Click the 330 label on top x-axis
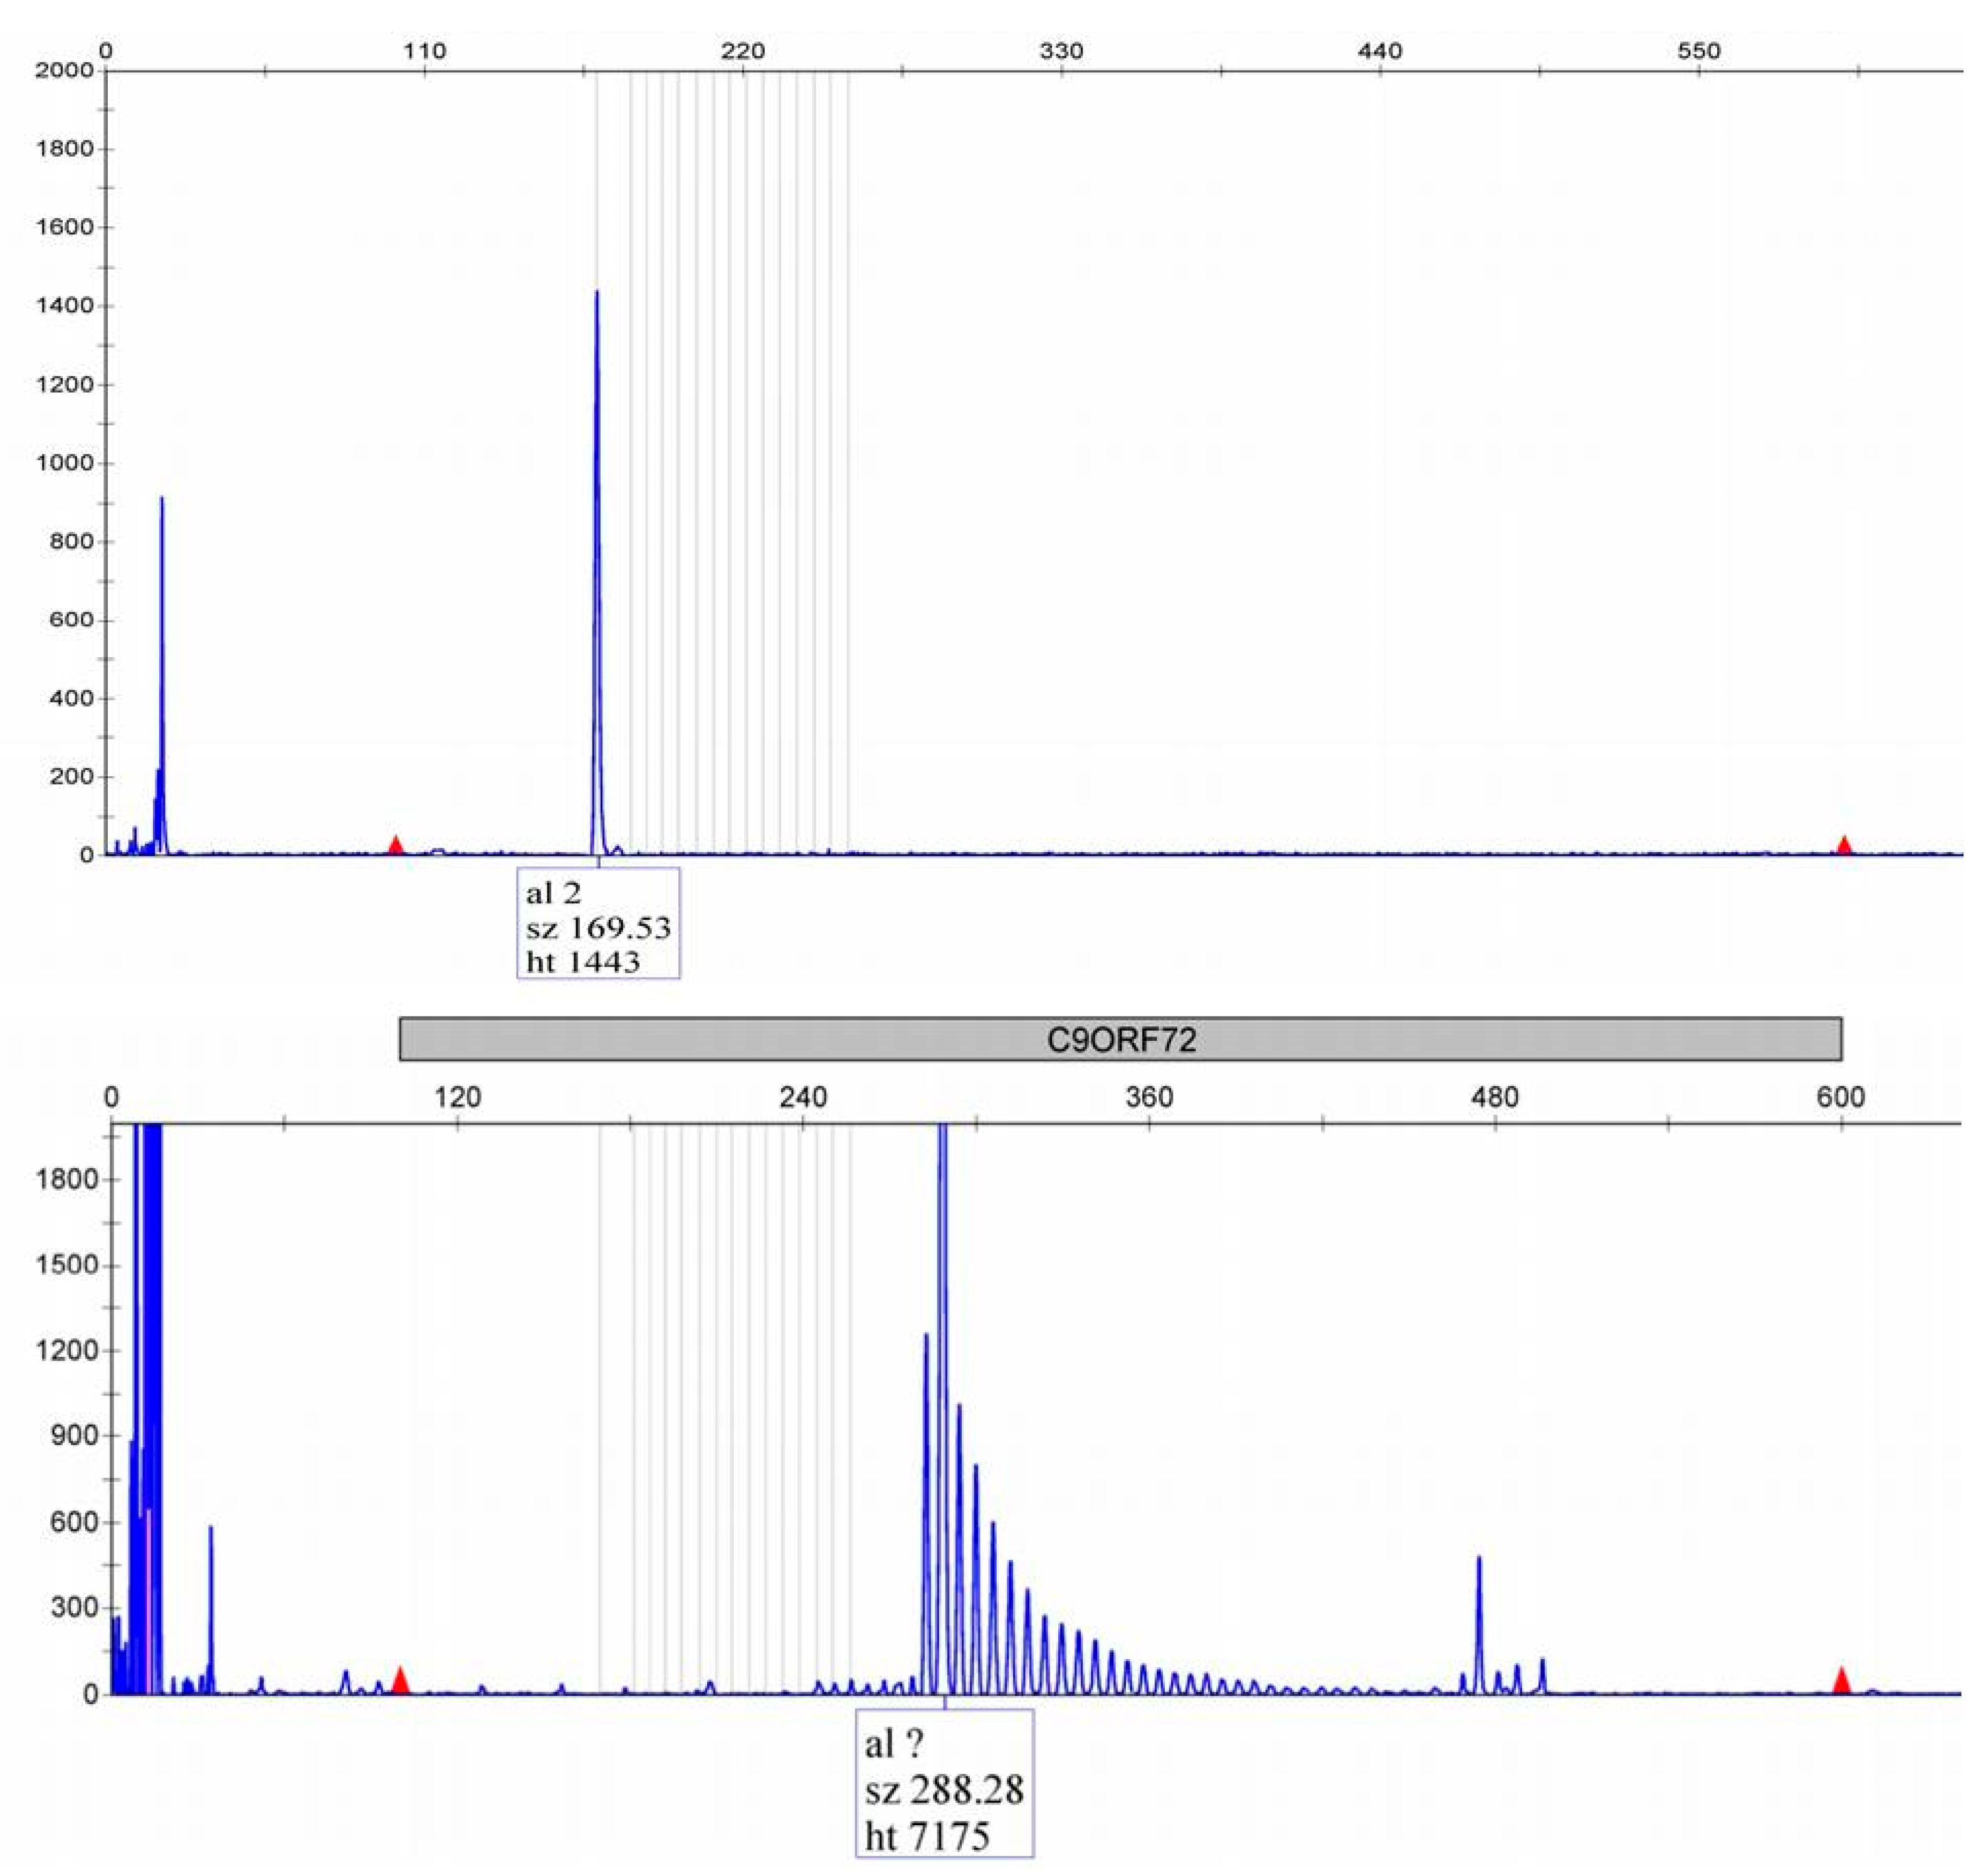Image resolution: width=1988 pixels, height=1876 pixels. [1061, 50]
